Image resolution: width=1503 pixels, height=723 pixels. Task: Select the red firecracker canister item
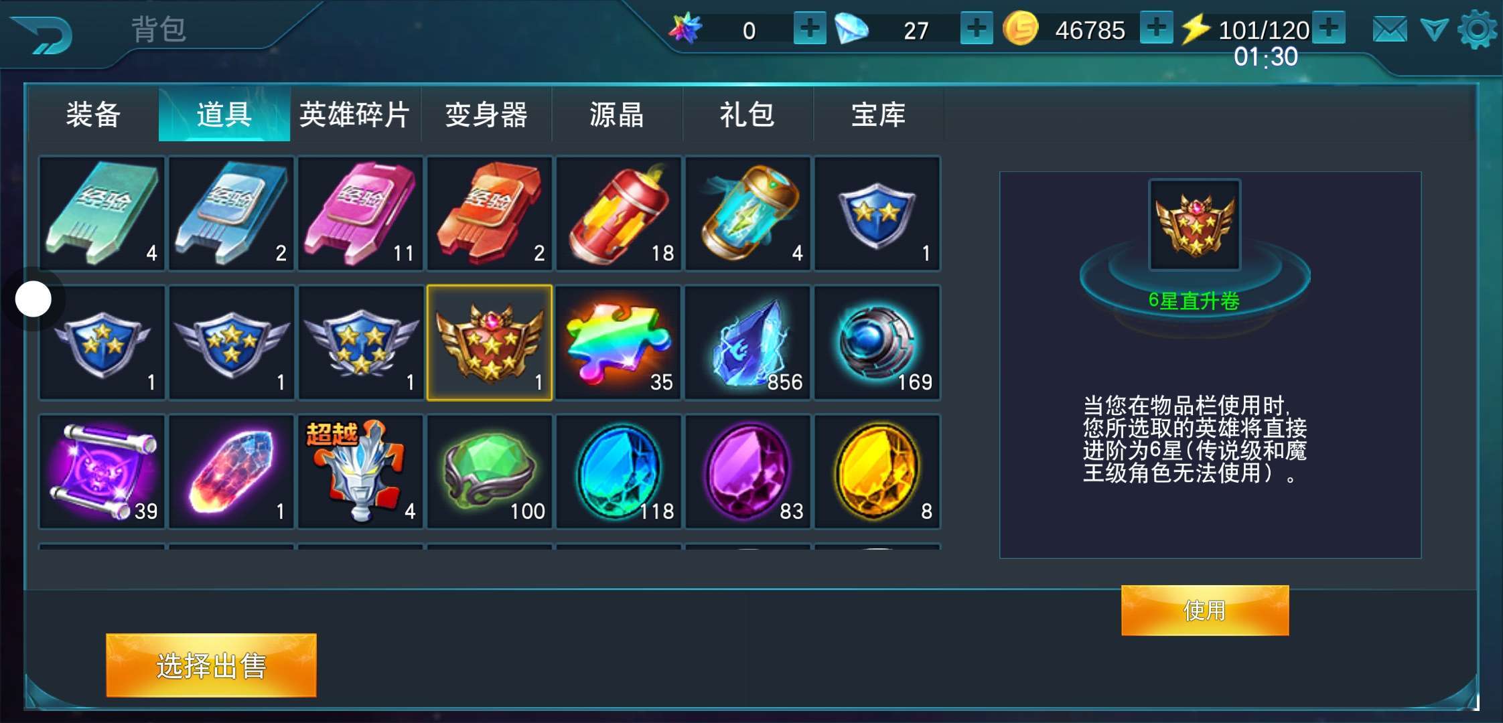618,214
